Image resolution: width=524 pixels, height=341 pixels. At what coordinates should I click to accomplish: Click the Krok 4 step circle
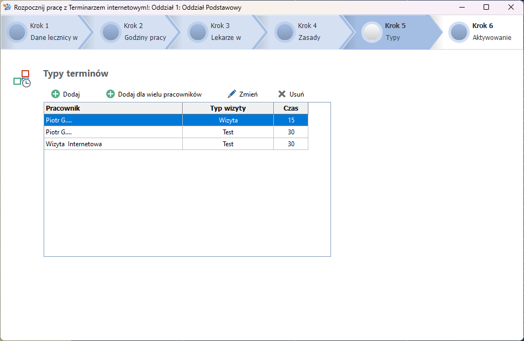(x=285, y=32)
